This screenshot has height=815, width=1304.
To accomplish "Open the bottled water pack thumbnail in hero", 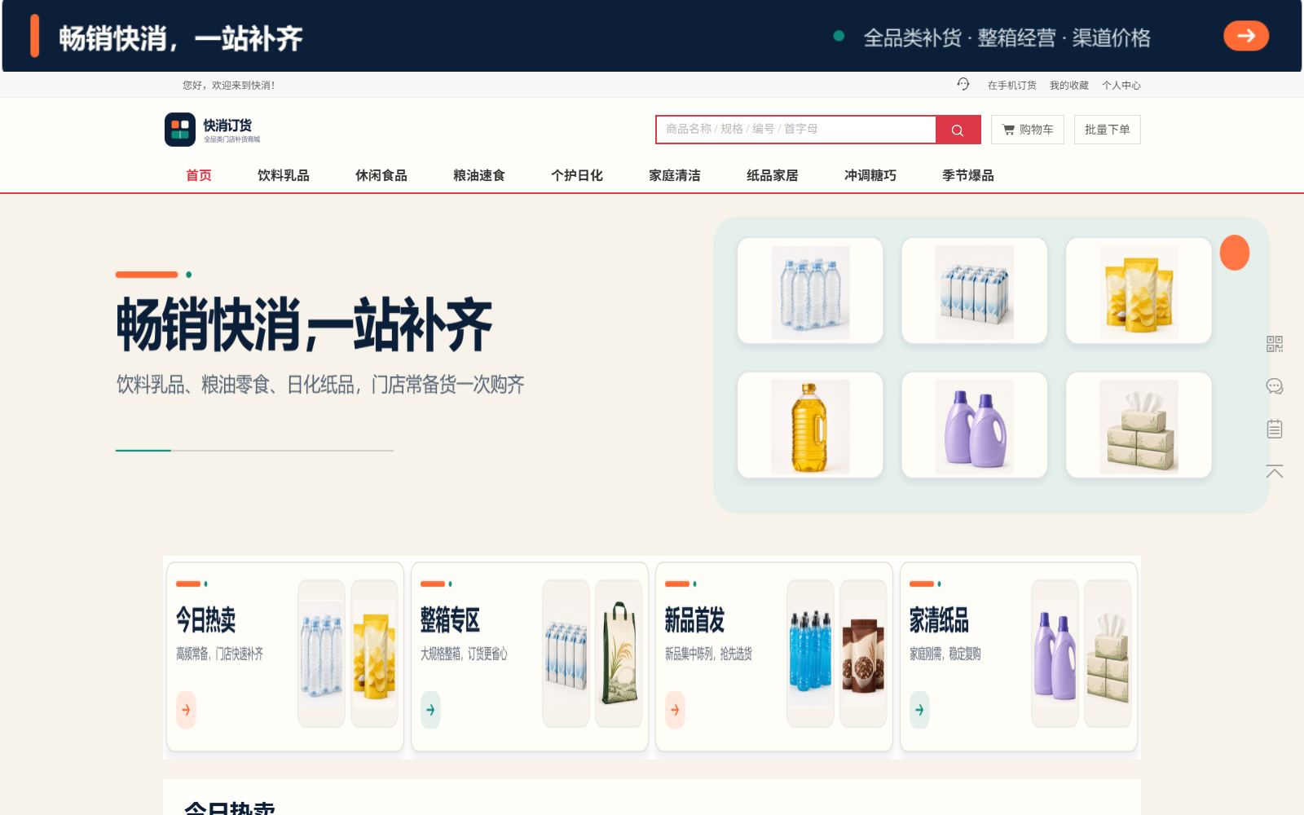I will click(x=810, y=291).
